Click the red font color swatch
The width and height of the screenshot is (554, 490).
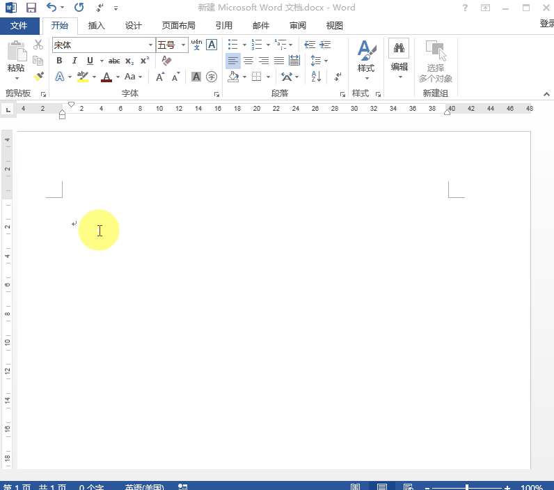click(x=106, y=77)
